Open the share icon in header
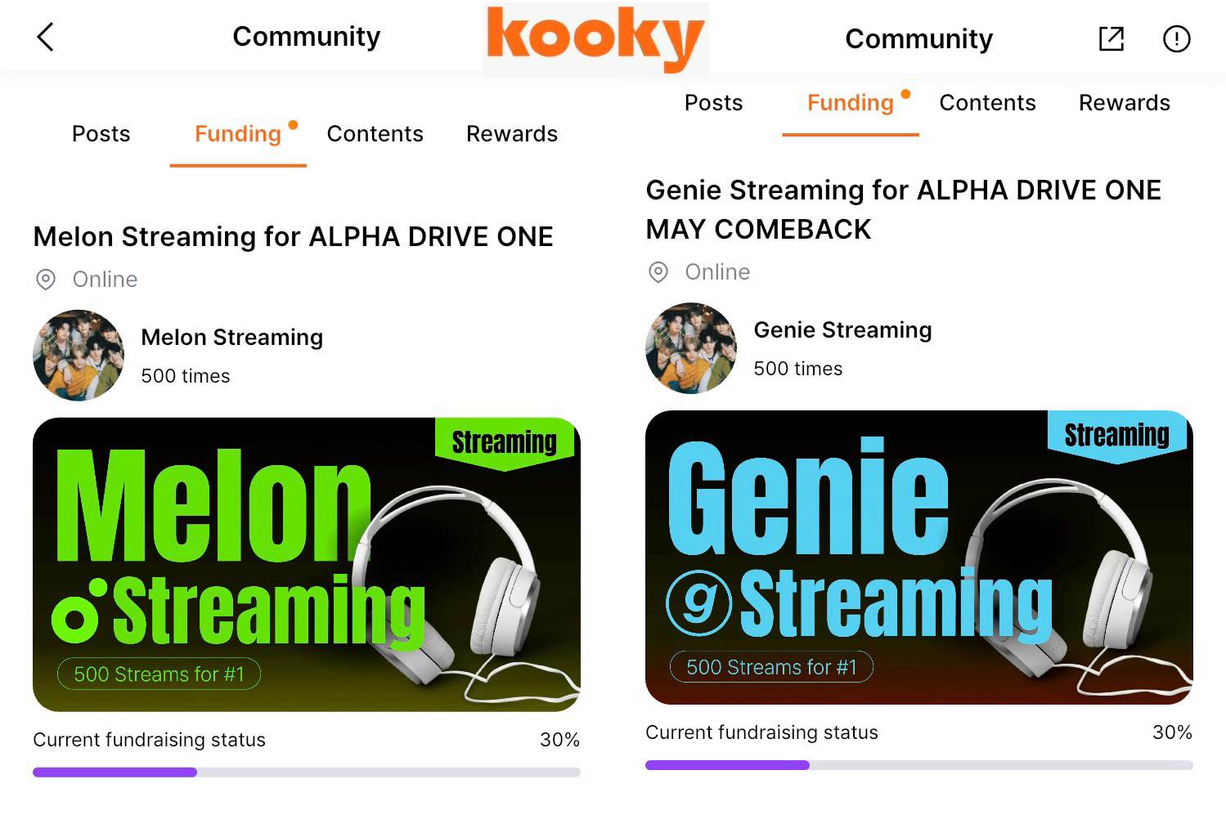 pyautogui.click(x=1111, y=38)
